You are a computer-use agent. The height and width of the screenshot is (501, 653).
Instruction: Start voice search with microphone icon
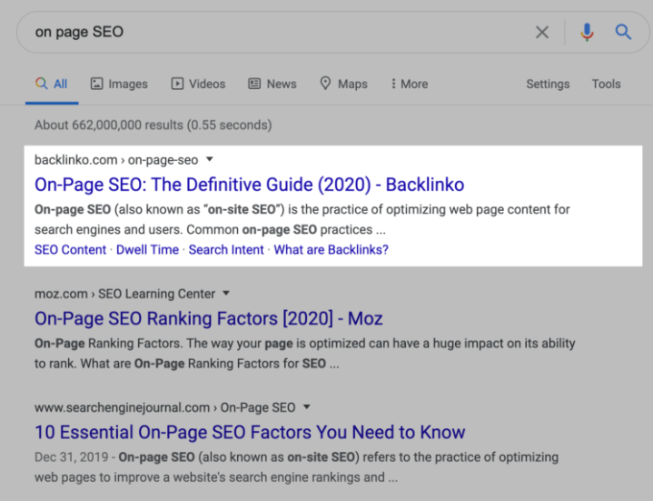587,32
